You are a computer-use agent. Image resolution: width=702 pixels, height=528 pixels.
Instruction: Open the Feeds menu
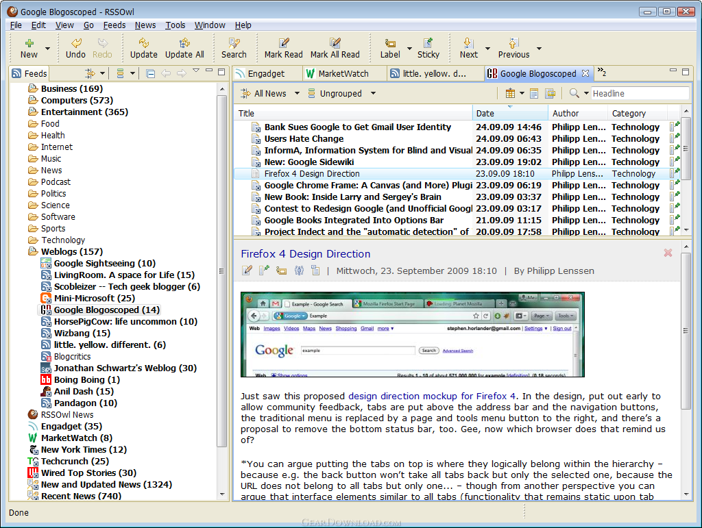click(114, 25)
